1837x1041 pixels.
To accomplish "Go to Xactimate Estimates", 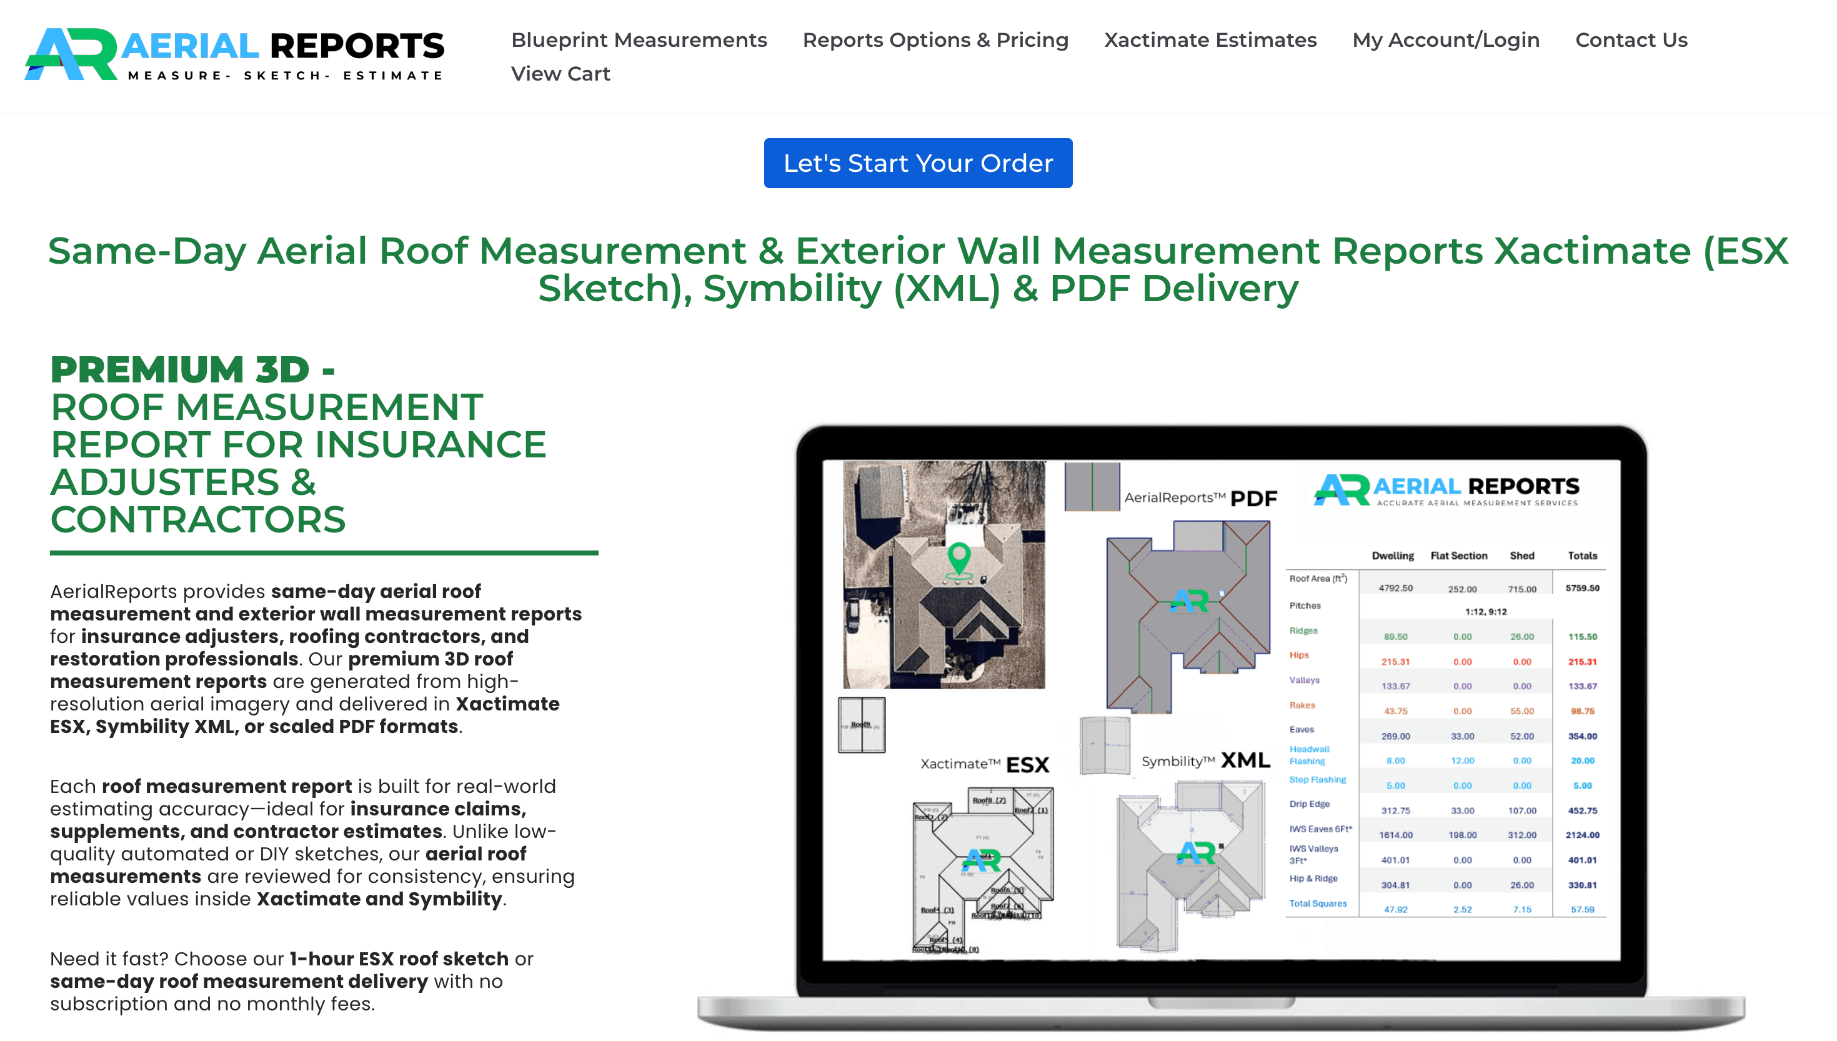I will click(x=1210, y=40).
